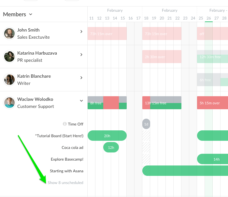
Task: Select the Tutorial Board 20h task bar
Action: (107, 136)
